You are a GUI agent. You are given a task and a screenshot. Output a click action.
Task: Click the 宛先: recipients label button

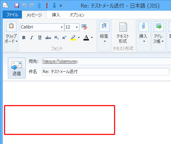34,61
